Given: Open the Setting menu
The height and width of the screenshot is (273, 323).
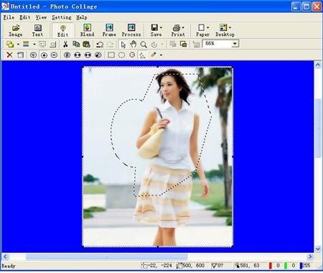Looking at the screenshot, I should (62, 17).
